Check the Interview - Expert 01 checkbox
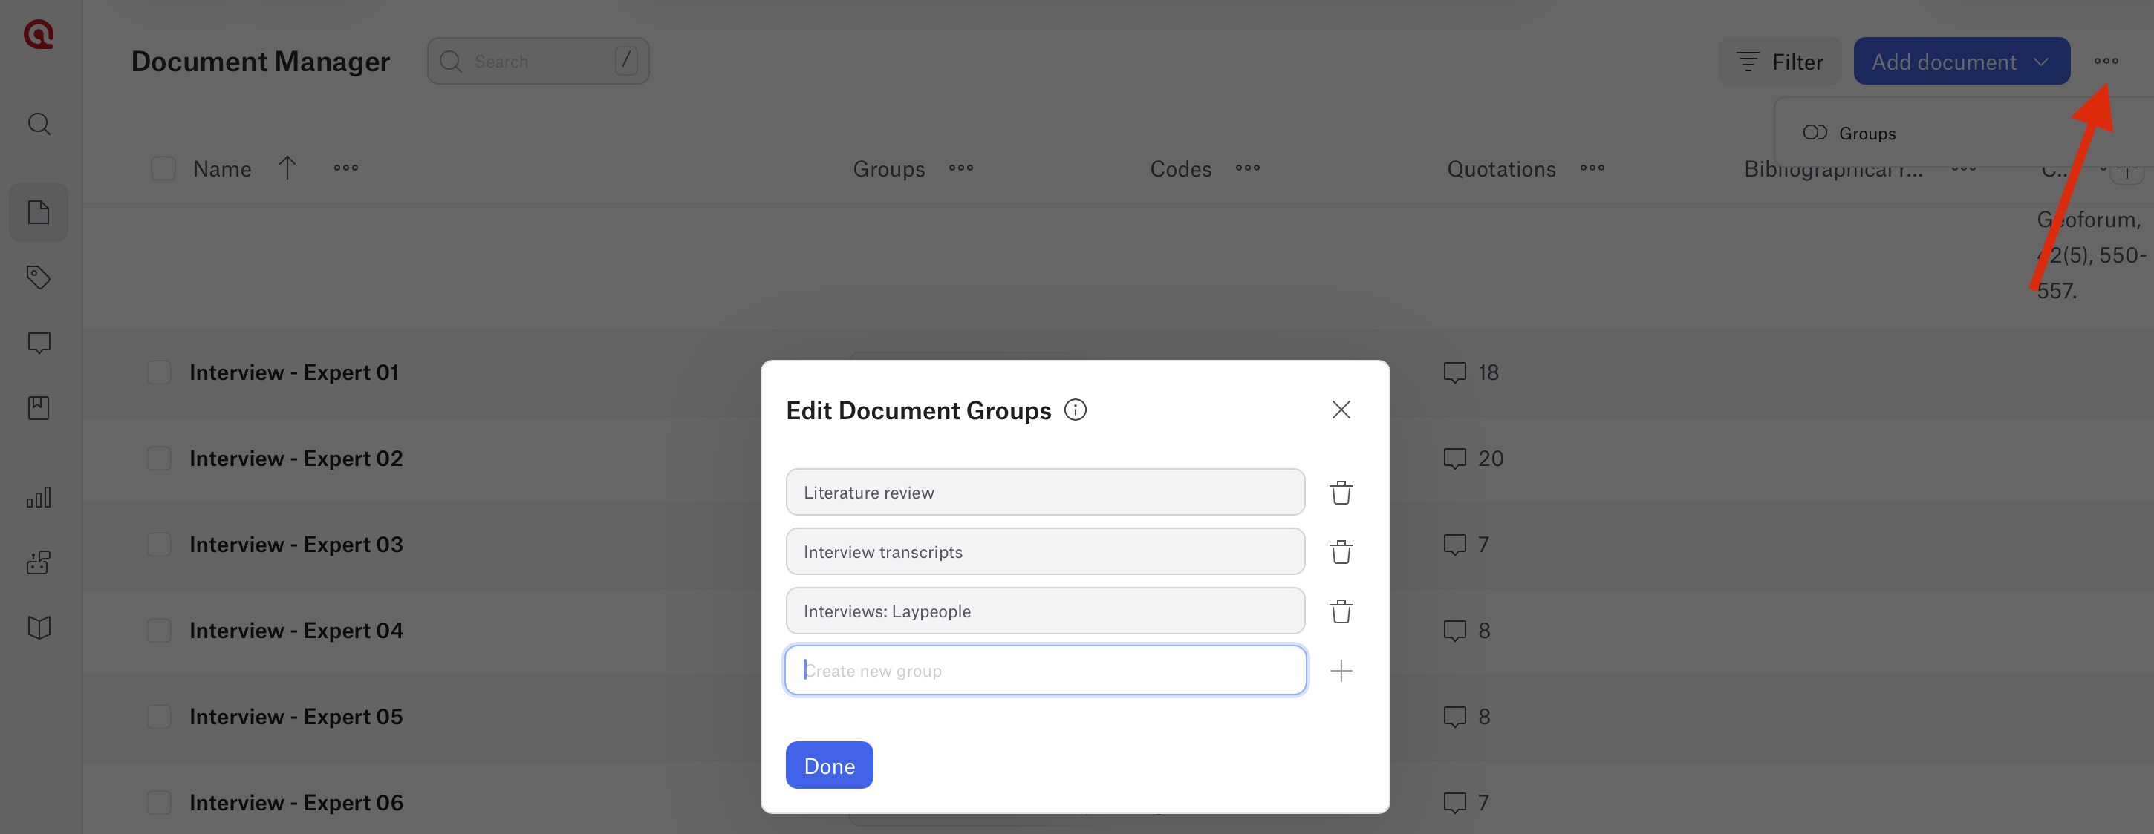The width and height of the screenshot is (2154, 834). (159, 372)
